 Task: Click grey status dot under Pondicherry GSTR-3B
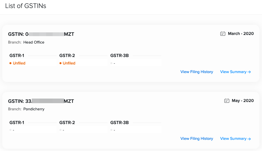[x=112, y=130]
